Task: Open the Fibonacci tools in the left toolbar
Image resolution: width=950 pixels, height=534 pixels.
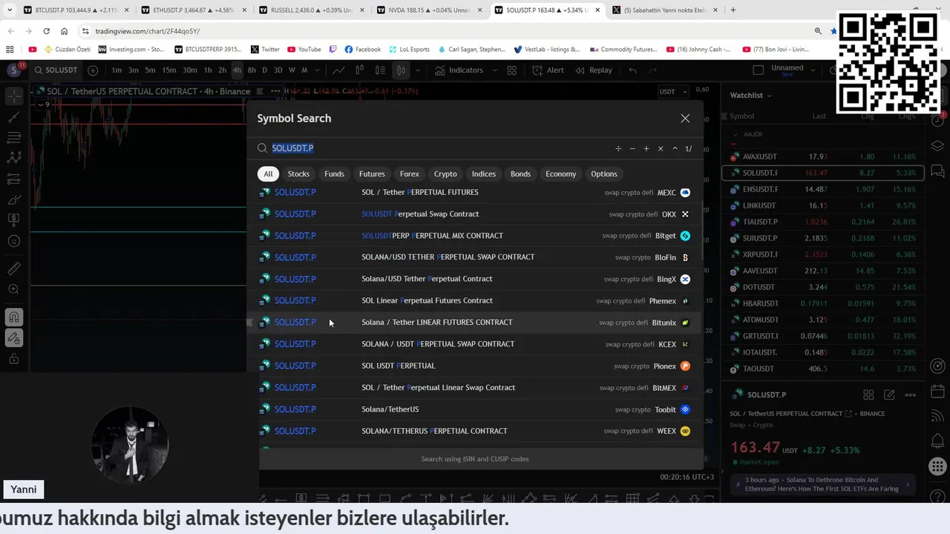Action: (13, 137)
